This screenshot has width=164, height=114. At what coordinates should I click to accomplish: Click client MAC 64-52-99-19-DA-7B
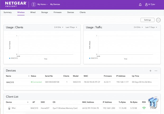point(90,108)
